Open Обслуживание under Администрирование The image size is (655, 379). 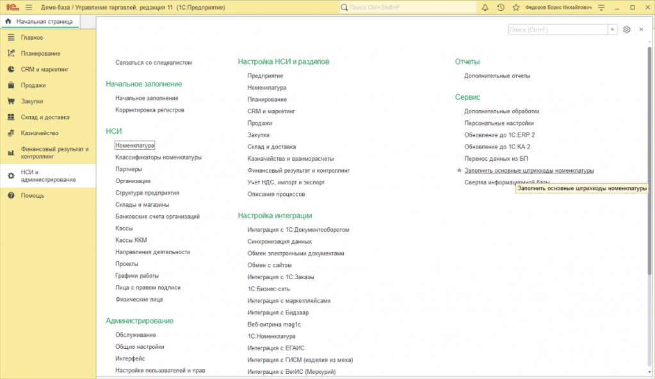[x=136, y=335]
